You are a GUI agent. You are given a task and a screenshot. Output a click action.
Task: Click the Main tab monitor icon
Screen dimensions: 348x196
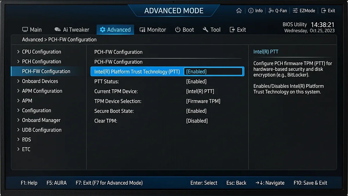coord(25,30)
